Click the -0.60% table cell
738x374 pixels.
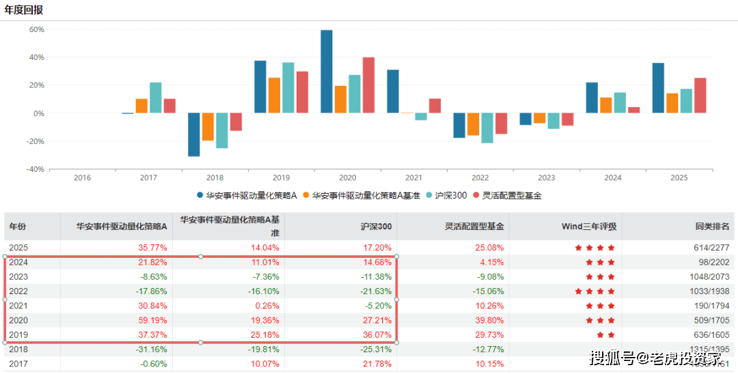(154, 364)
